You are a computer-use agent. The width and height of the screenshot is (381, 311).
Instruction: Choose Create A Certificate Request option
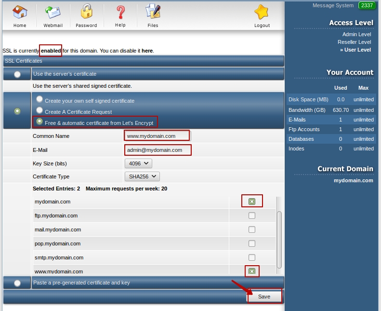[40, 110]
